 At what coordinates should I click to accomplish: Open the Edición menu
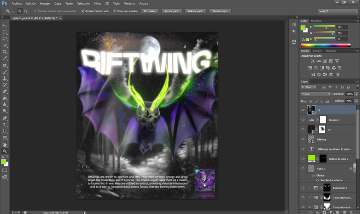pyautogui.click(x=31, y=3)
